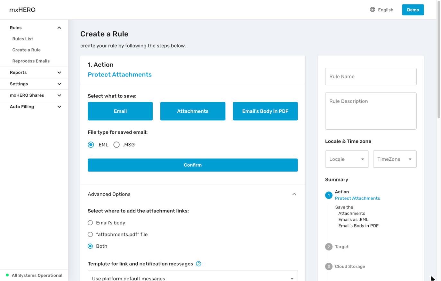Focus the Rule Description text area

[371, 111]
